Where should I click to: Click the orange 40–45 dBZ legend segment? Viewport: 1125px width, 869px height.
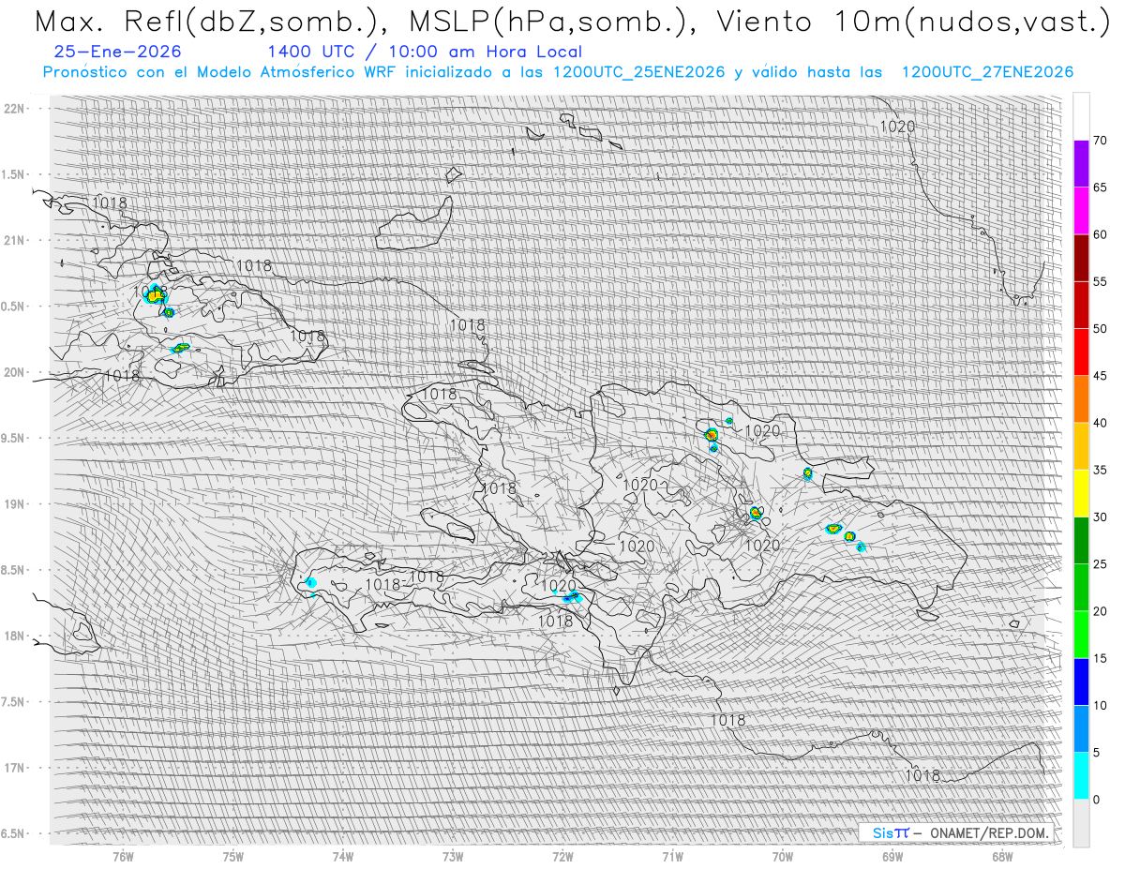coord(1081,399)
